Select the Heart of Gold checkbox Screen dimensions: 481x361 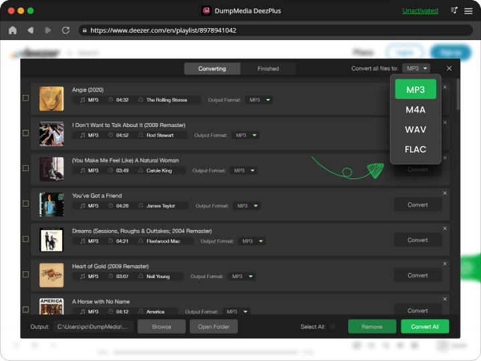point(26,275)
